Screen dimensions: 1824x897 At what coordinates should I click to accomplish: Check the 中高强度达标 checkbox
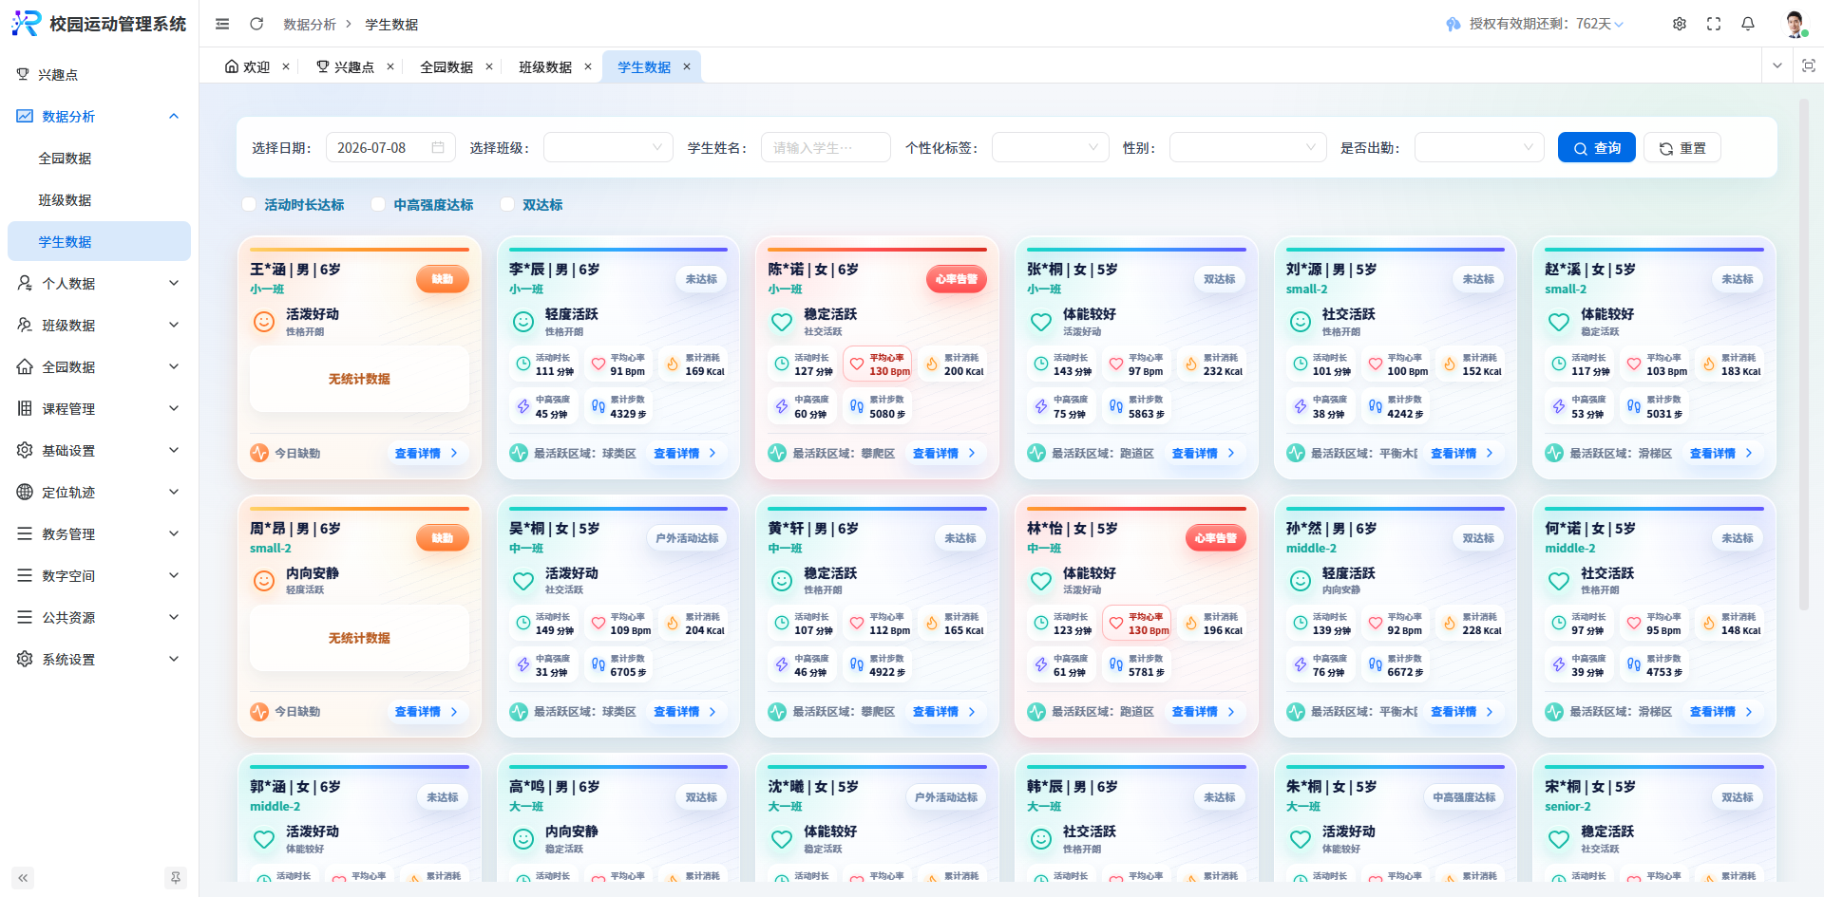[378, 204]
